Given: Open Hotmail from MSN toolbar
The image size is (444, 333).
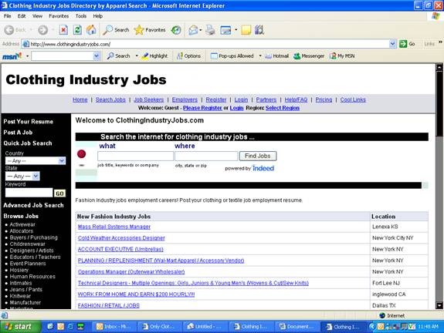Looking at the screenshot, I should (x=276, y=56).
